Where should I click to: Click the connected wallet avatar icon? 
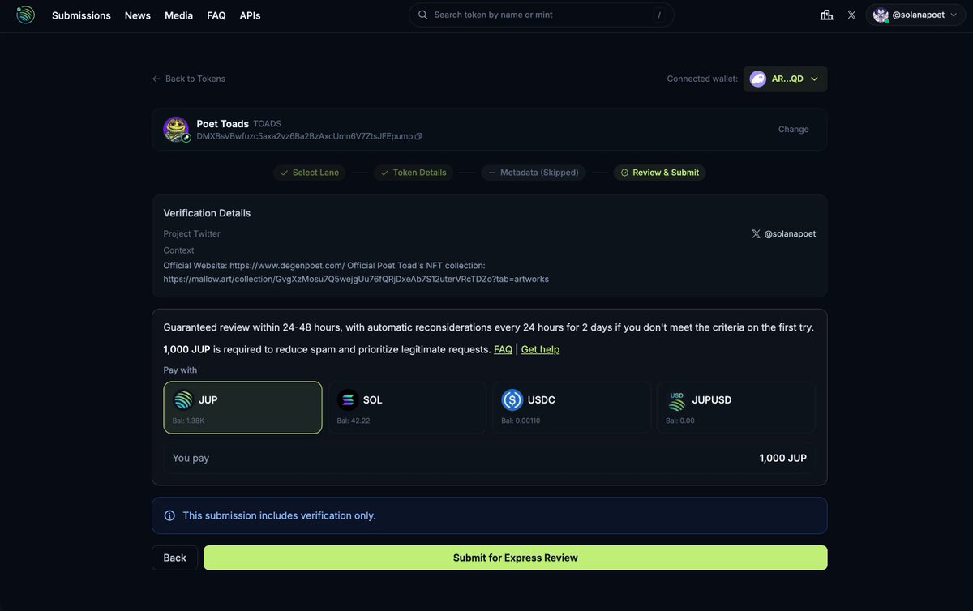[757, 79]
